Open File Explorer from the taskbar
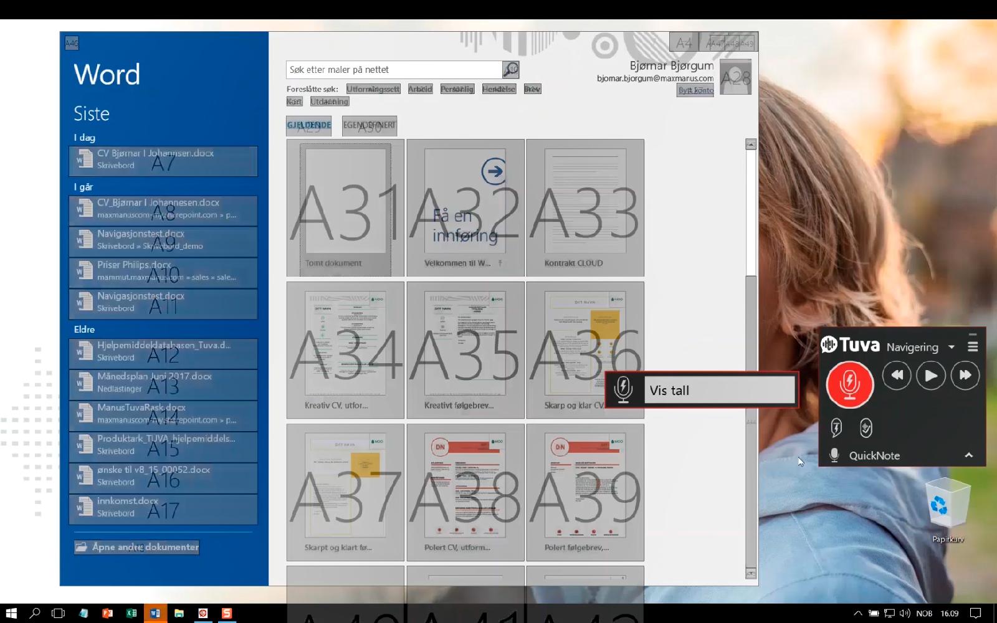Screen dimensions: 997x623 tap(179, 613)
